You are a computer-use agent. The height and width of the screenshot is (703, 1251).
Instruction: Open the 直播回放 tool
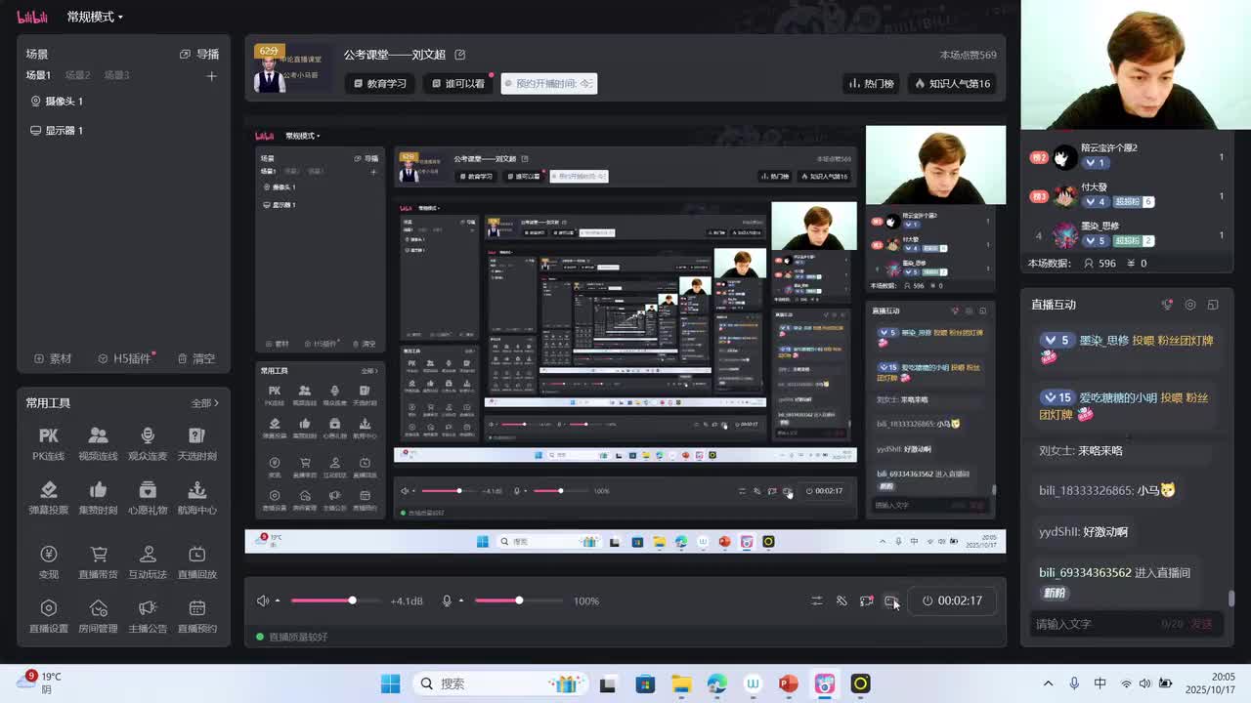196,562
